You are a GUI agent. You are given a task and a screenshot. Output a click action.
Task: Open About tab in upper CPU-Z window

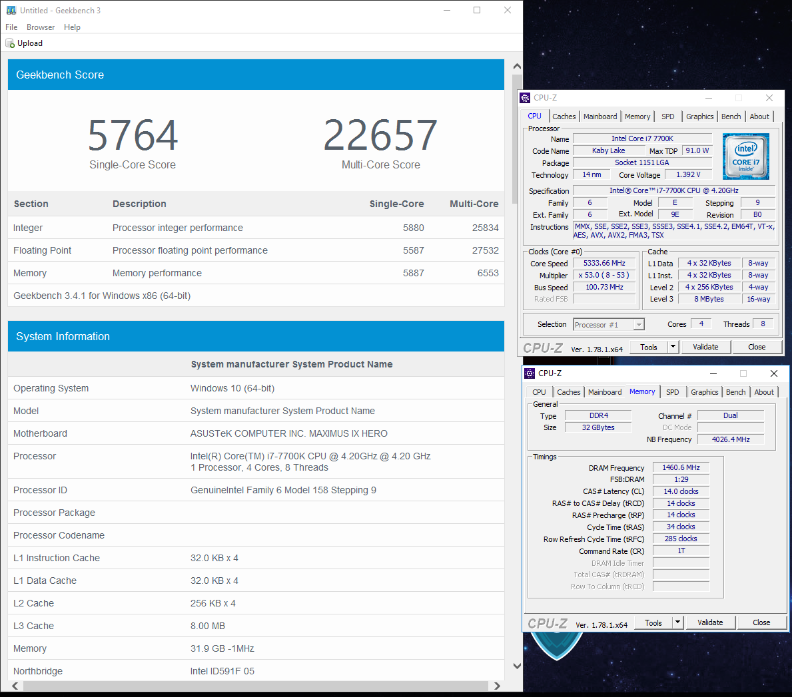tap(759, 116)
